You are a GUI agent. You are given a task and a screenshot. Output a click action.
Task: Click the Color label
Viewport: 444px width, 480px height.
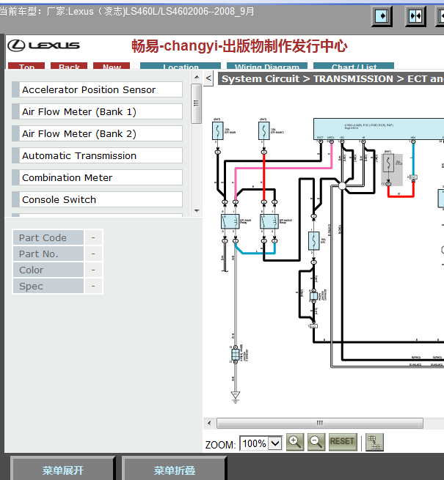(48, 270)
